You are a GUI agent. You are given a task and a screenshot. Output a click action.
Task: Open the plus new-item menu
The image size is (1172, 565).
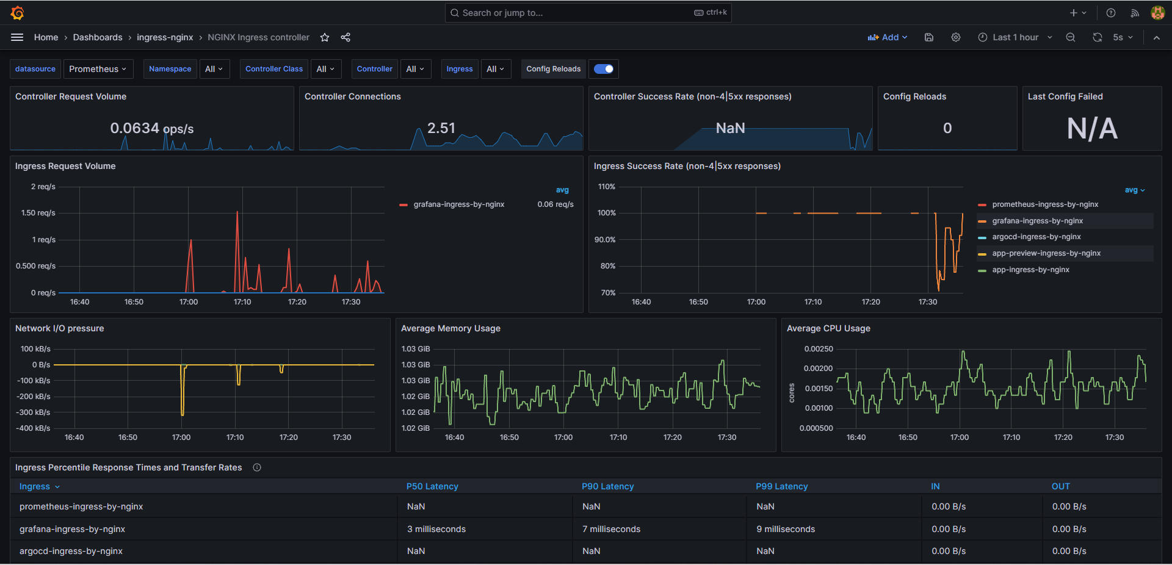pos(1078,13)
